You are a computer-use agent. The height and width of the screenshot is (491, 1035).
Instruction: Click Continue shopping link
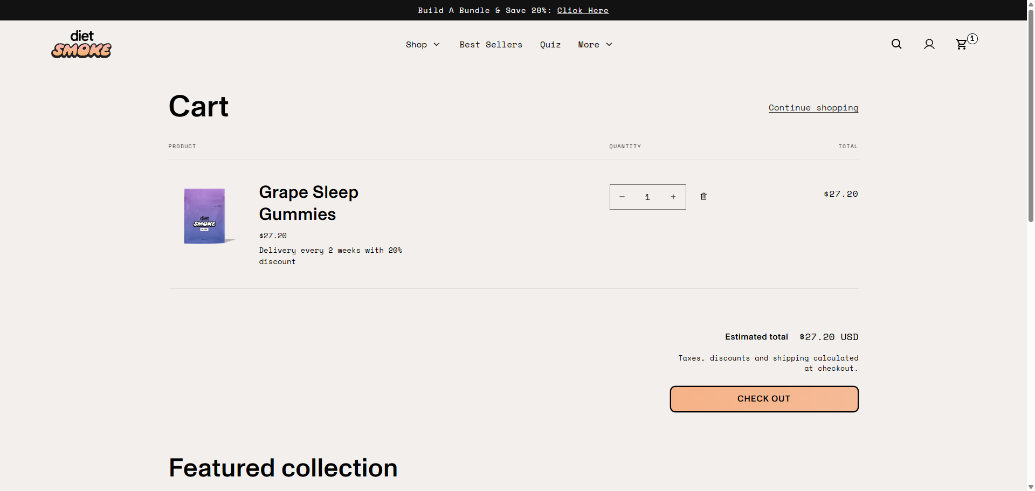tap(813, 108)
